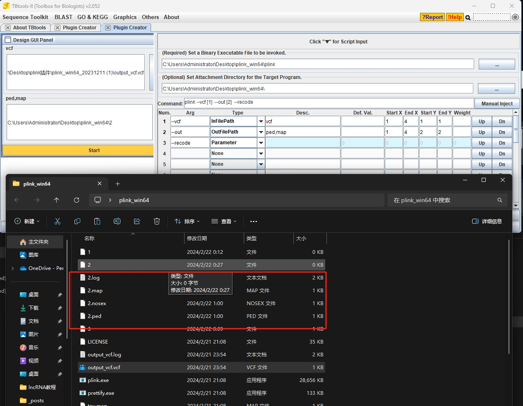Image resolution: width=523 pixels, height=406 pixels.
Task: Click the Manual Inject button
Action: pyautogui.click(x=497, y=104)
